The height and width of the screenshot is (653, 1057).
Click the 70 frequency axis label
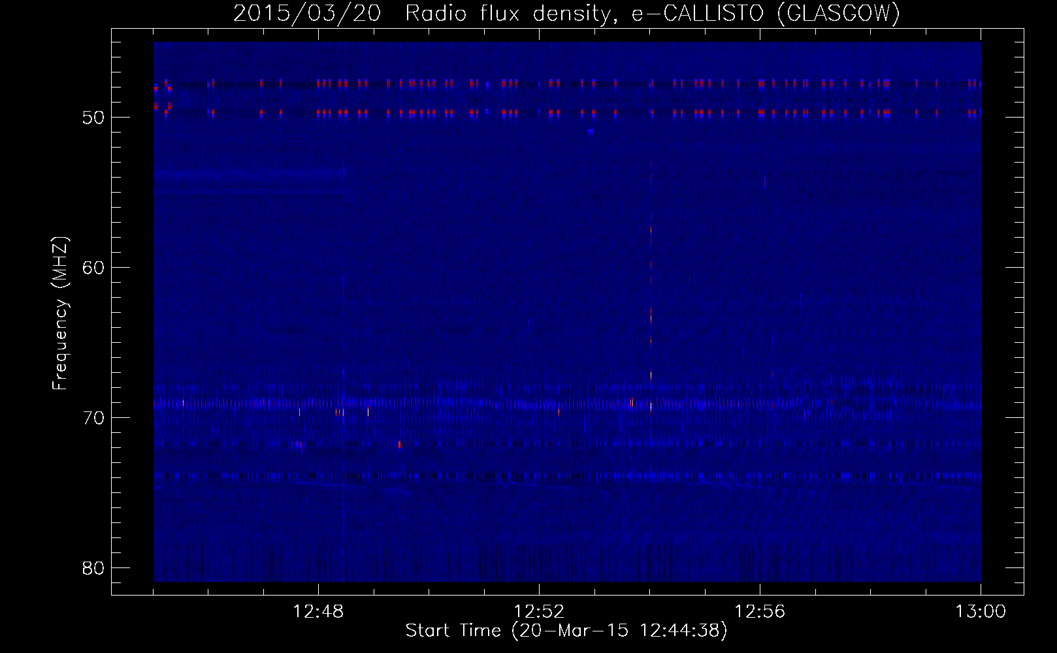tap(94, 418)
